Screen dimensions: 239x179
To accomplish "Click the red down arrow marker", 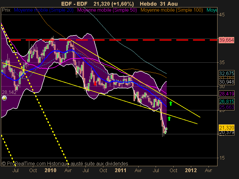I will 95,84.
